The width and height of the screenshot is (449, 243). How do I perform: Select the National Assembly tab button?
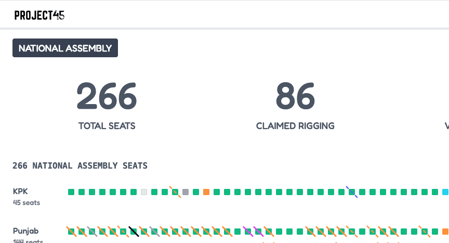[x=65, y=48]
